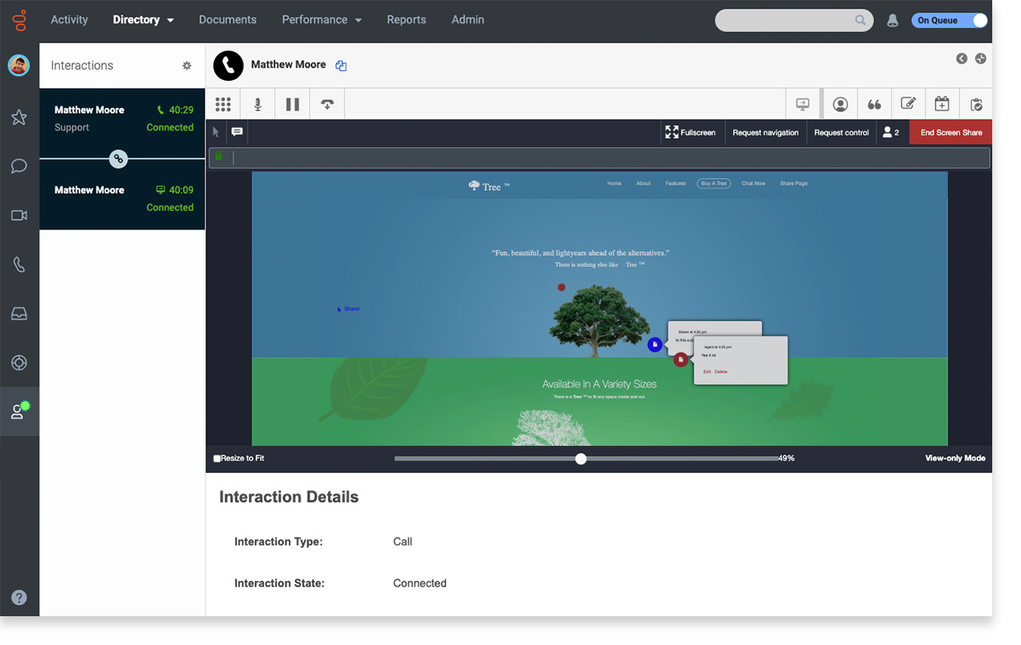1021x645 pixels.
Task: Click the schedule callback calendar icon
Action: tap(942, 103)
